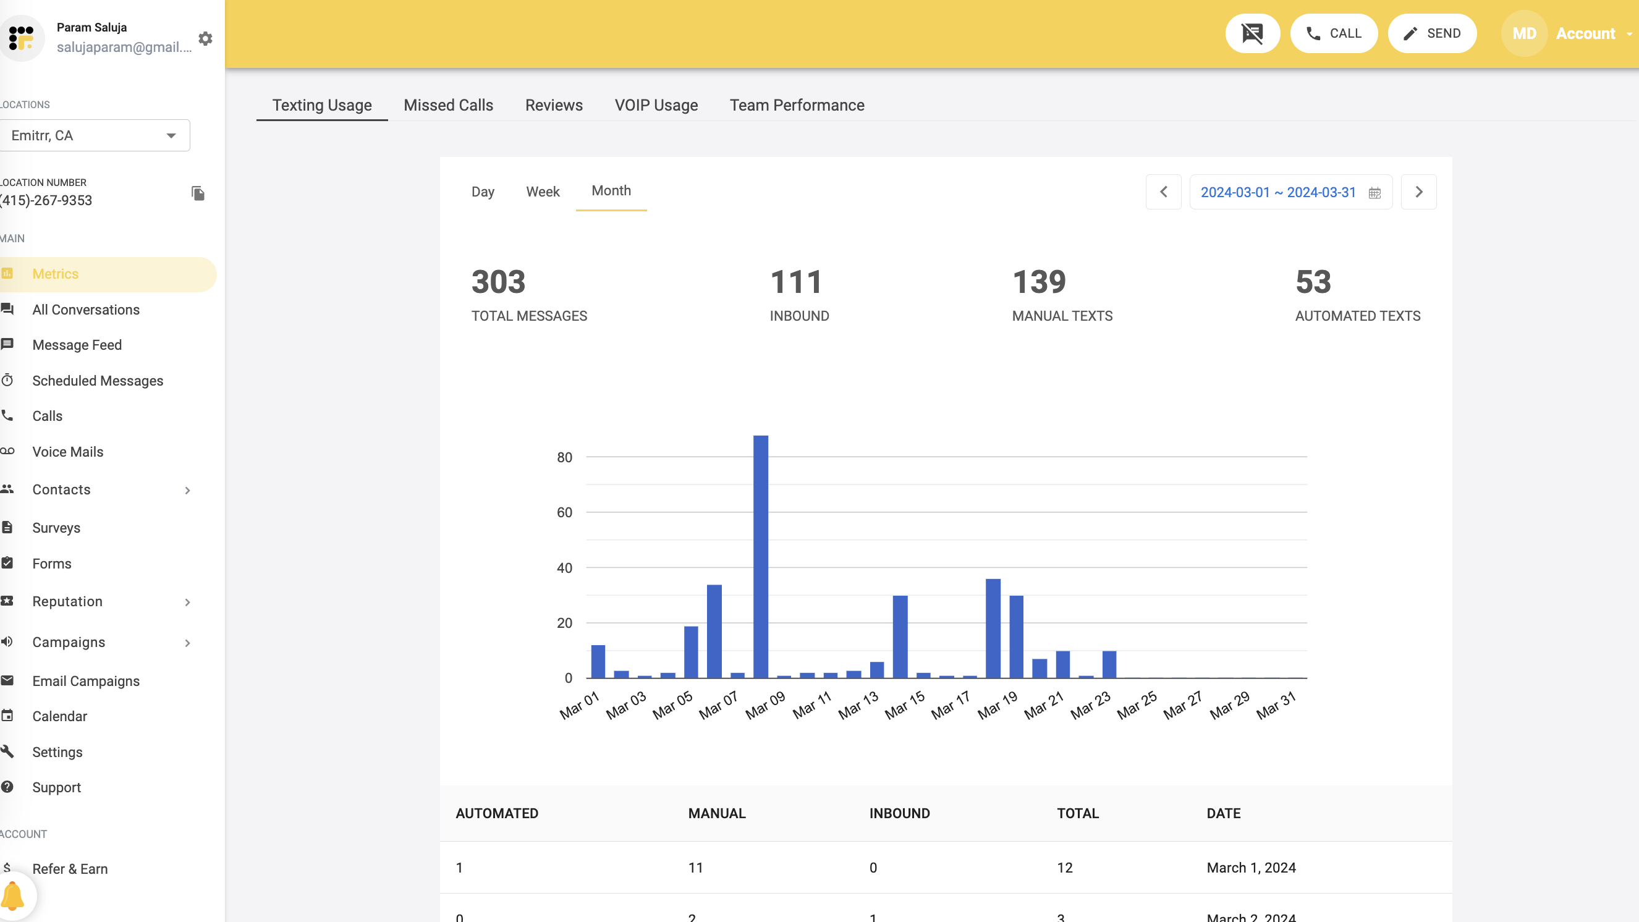The width and height of the screenshot is (1639, 922).
Task: Open the settings gear next to Param Saluja
Action: (x=205, y=38)
